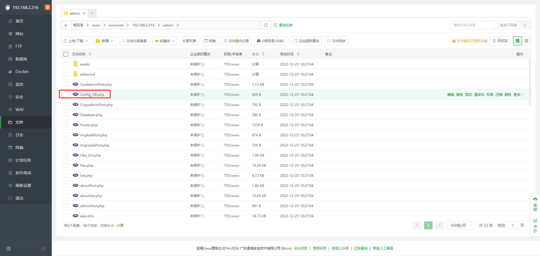Click the 安全 security shield icon
The height and width of the screenshot is (256, 540).
[10, 97]
